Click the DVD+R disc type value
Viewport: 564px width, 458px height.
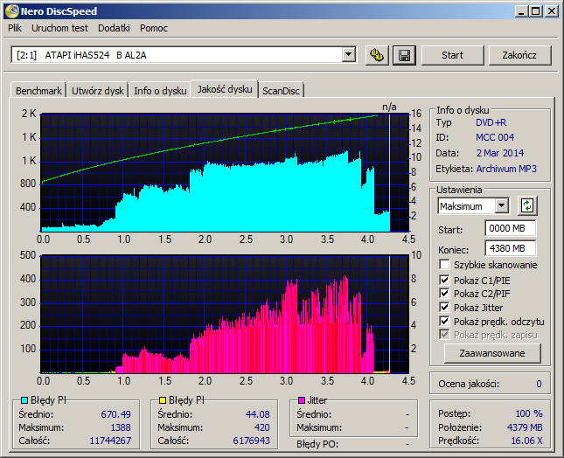pyautogui.click(x=491, y=122)
